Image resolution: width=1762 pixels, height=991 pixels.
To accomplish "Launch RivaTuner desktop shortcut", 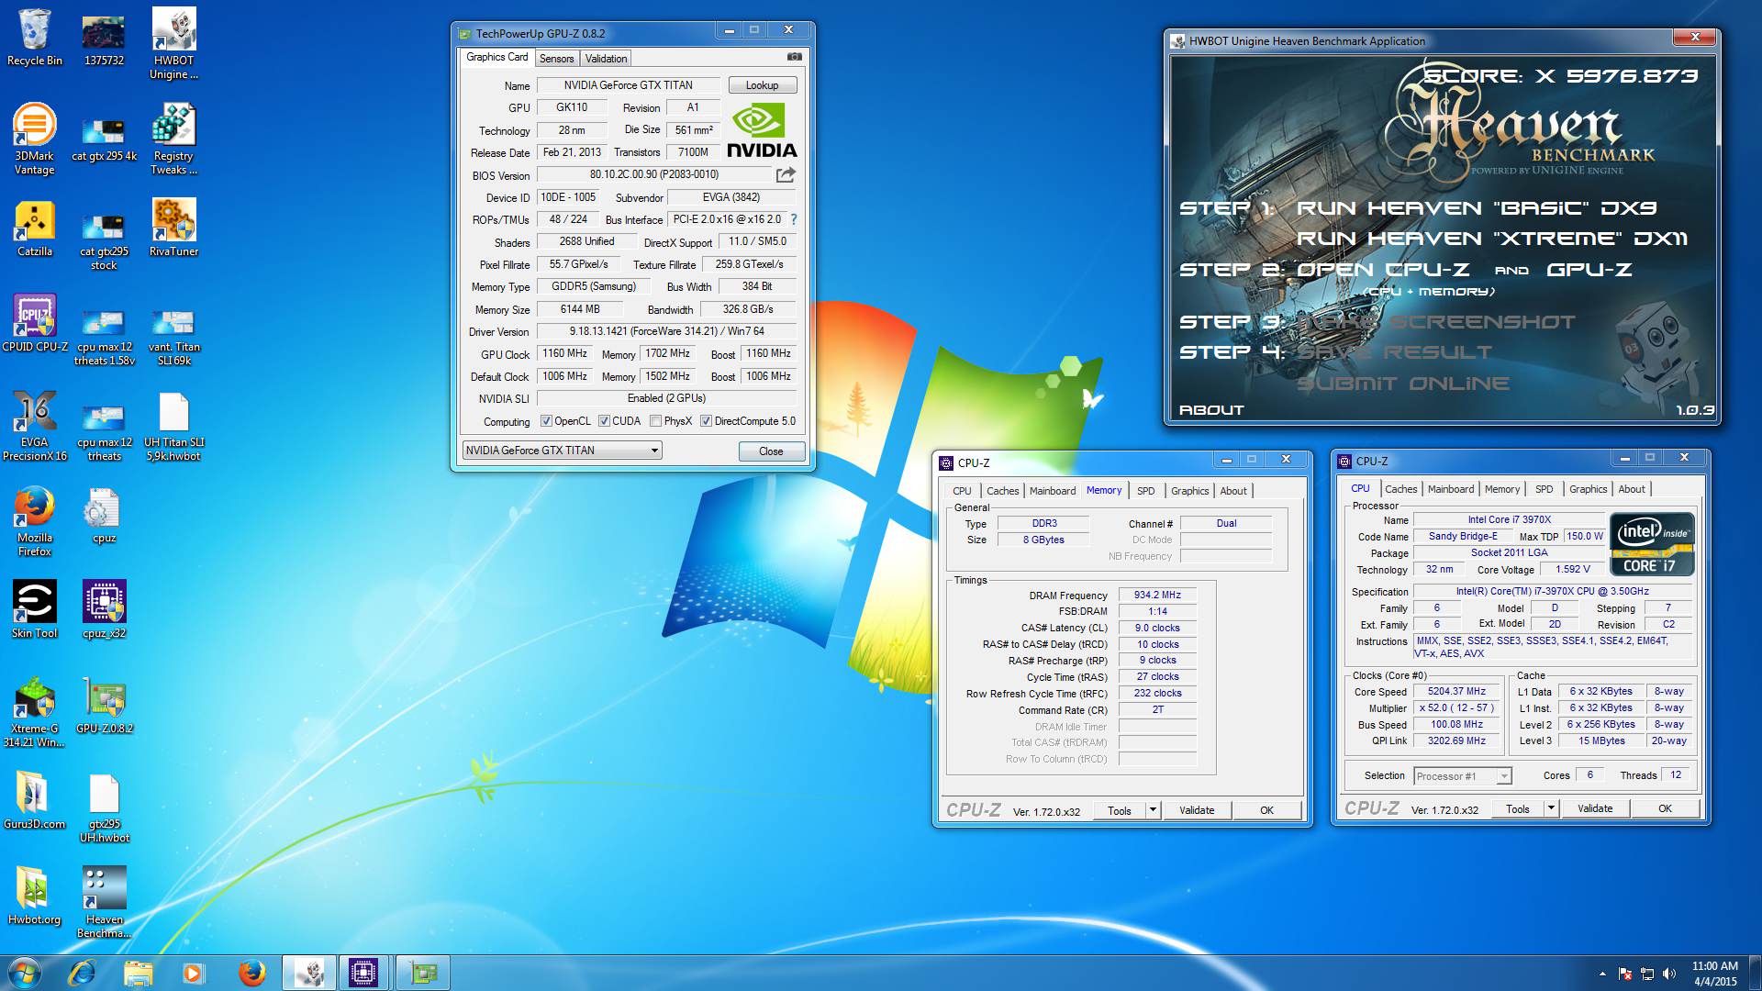I will pyautogui.click(x=173, y=228).
